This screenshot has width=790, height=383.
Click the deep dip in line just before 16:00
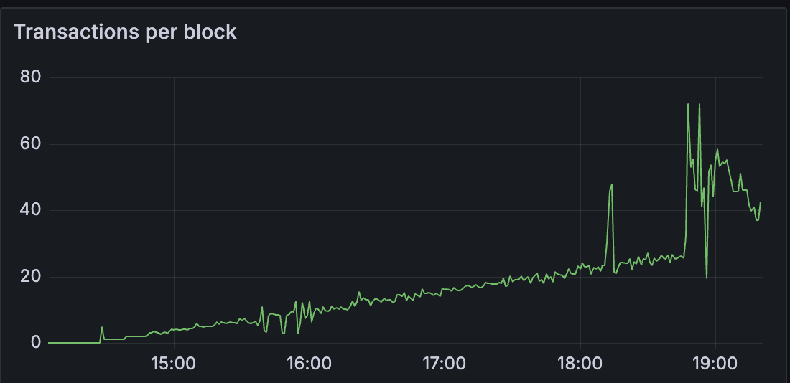pyautogui.click(x=299, y=333)
